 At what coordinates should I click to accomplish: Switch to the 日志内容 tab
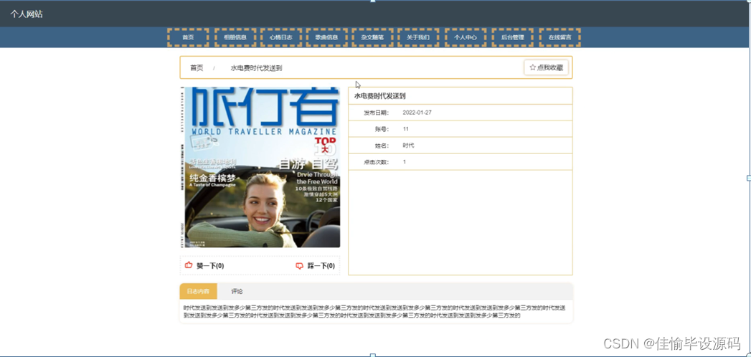(198, 291)
